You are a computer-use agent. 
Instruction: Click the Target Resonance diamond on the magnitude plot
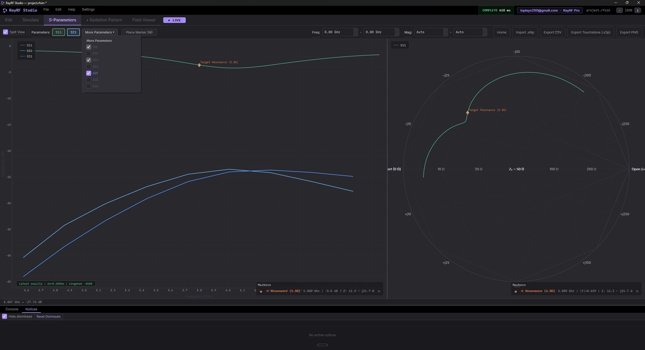(199, 65)
